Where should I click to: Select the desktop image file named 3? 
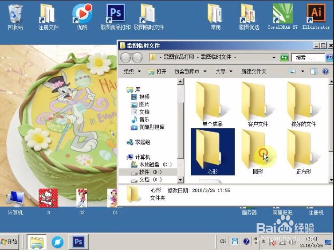[48, 202]
